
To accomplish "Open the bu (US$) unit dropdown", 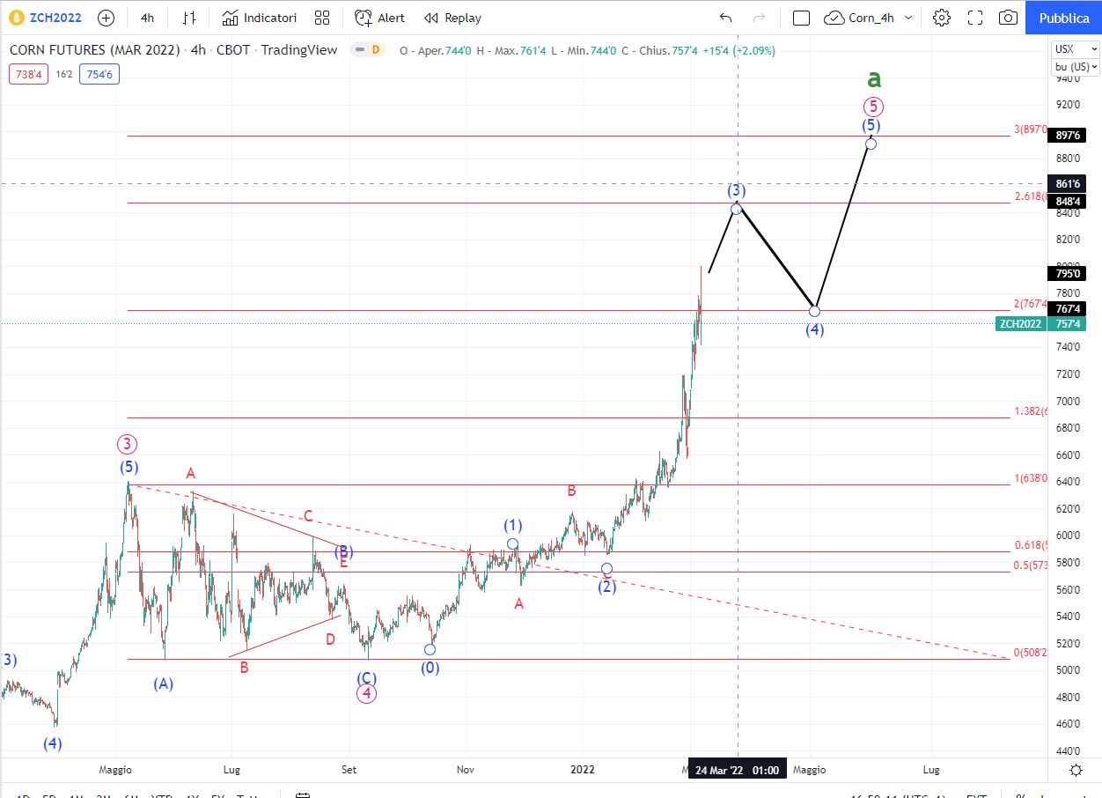I will pos(1075,67).
